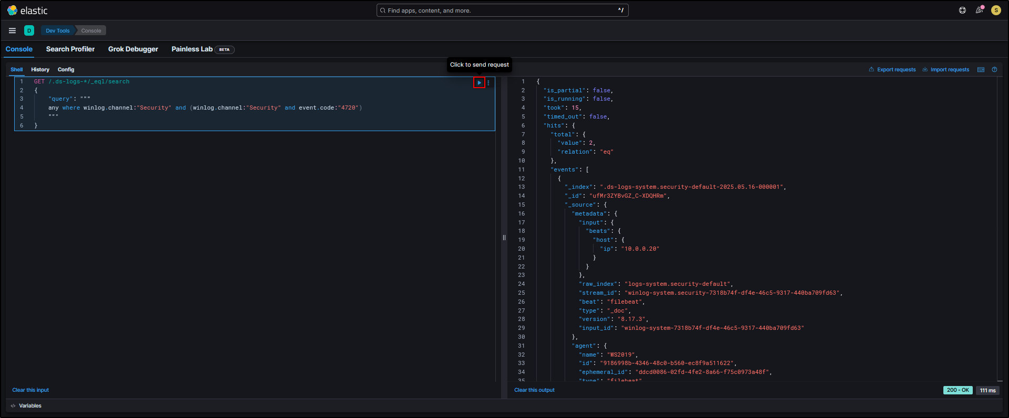The image size is (1009, 418).
Task: Click Export requests
Action: click(x=892, y=70)
